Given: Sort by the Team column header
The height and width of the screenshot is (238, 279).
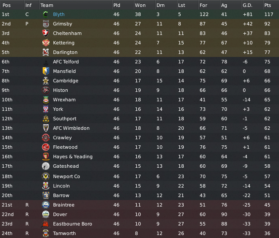Looking at the screenshot, I should pos(47,5).
